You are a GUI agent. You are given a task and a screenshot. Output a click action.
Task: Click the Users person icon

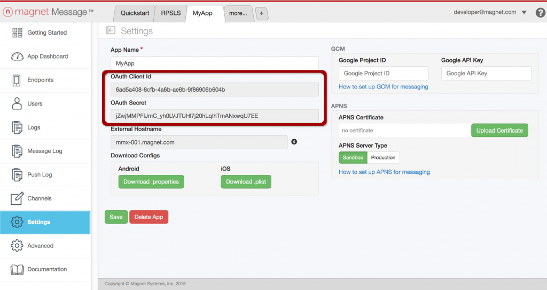click(x=17, y=103)
